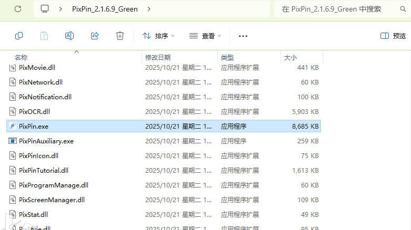Click the 大小 column header
The image size is (411, 230).
tap(290, 57)
